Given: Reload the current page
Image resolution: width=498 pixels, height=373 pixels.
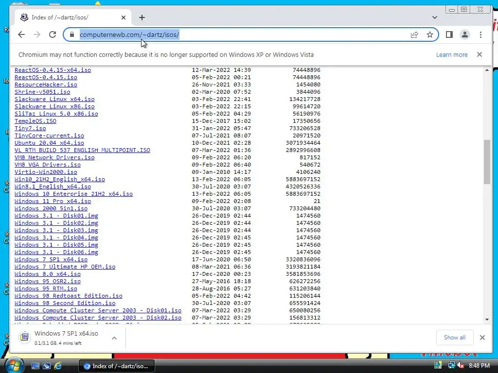Looking at the screenshot, I should coord(53,34).
